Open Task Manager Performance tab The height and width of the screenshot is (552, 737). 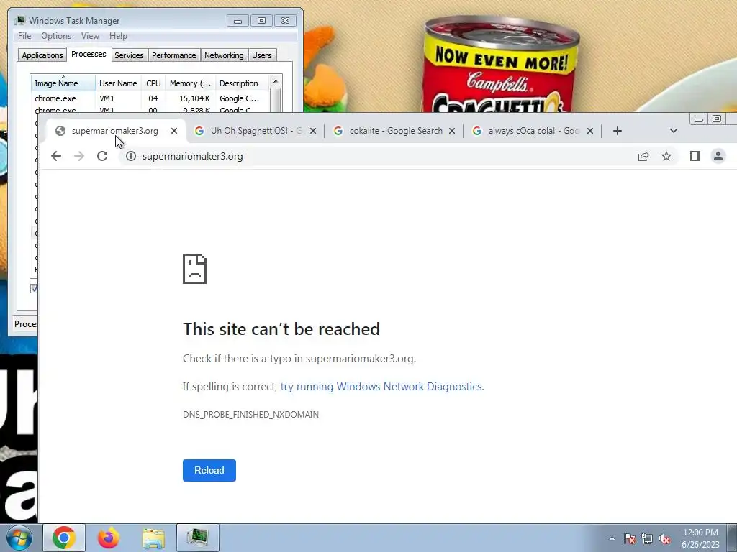pos(173,55)
